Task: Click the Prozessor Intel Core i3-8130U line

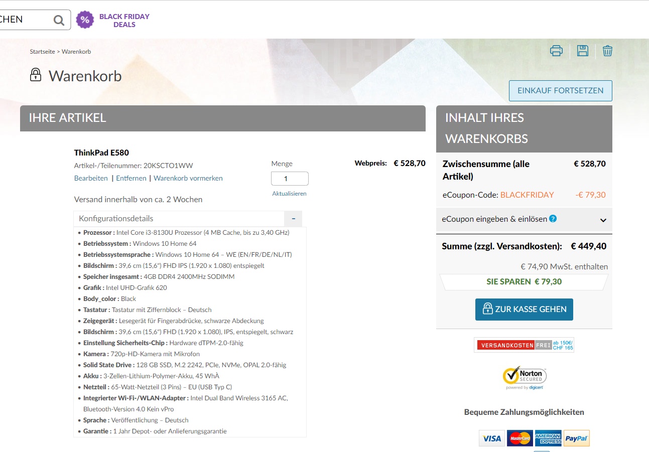Action: [x=186, y=232]
